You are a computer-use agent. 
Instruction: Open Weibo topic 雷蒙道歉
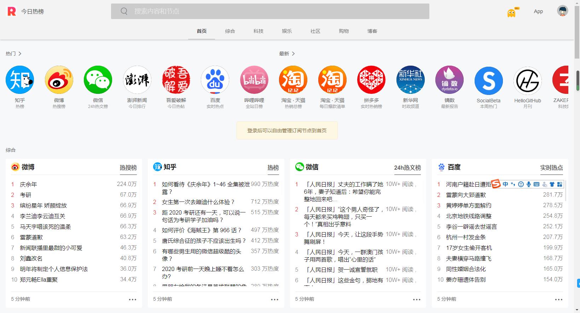(31, 237)
